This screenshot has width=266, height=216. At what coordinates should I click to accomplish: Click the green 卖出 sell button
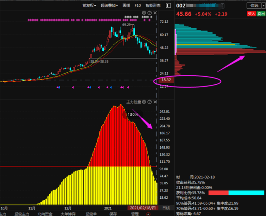point(261,14)
